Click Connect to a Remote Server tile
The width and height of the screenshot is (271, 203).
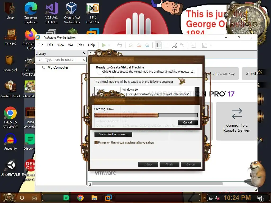coord(237,121)
